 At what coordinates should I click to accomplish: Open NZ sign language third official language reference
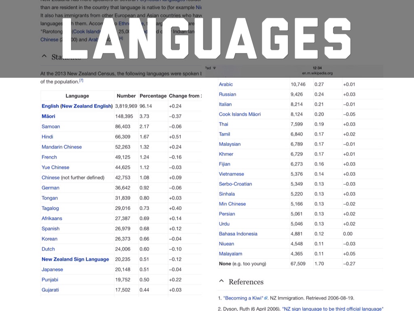(x=332, y=309)
